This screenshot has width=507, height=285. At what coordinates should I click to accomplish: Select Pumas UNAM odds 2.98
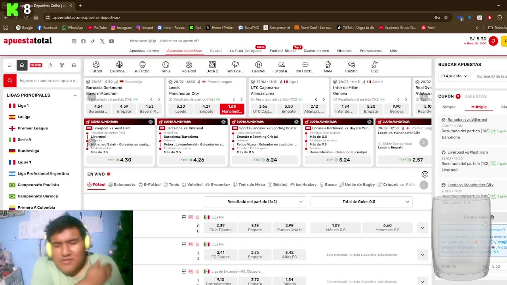point(289,228)
